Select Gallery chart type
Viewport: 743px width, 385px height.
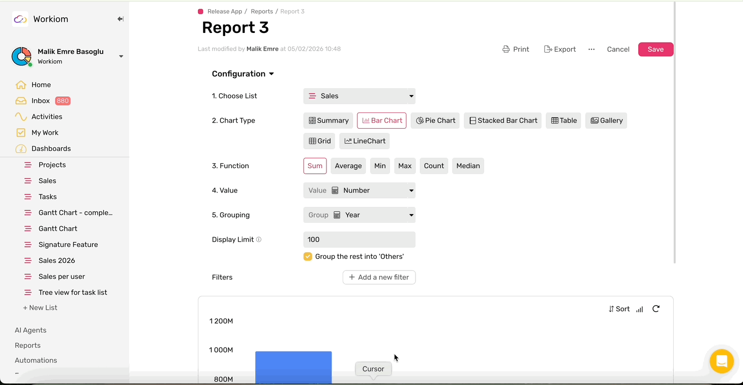click(x=606, y=121)
